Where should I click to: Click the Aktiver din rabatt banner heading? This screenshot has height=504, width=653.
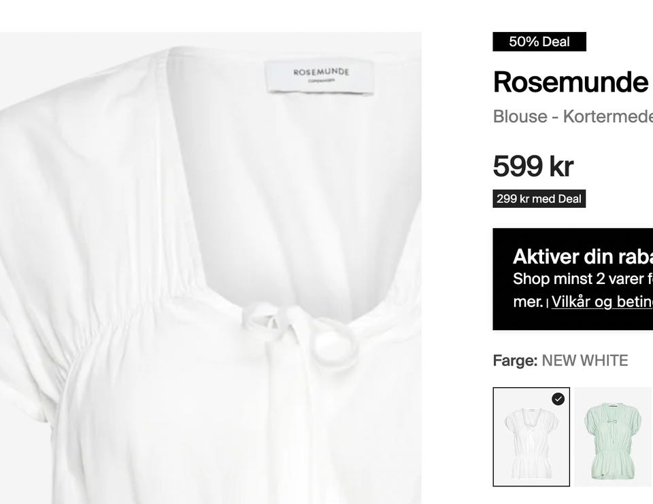tap(583, 257)
